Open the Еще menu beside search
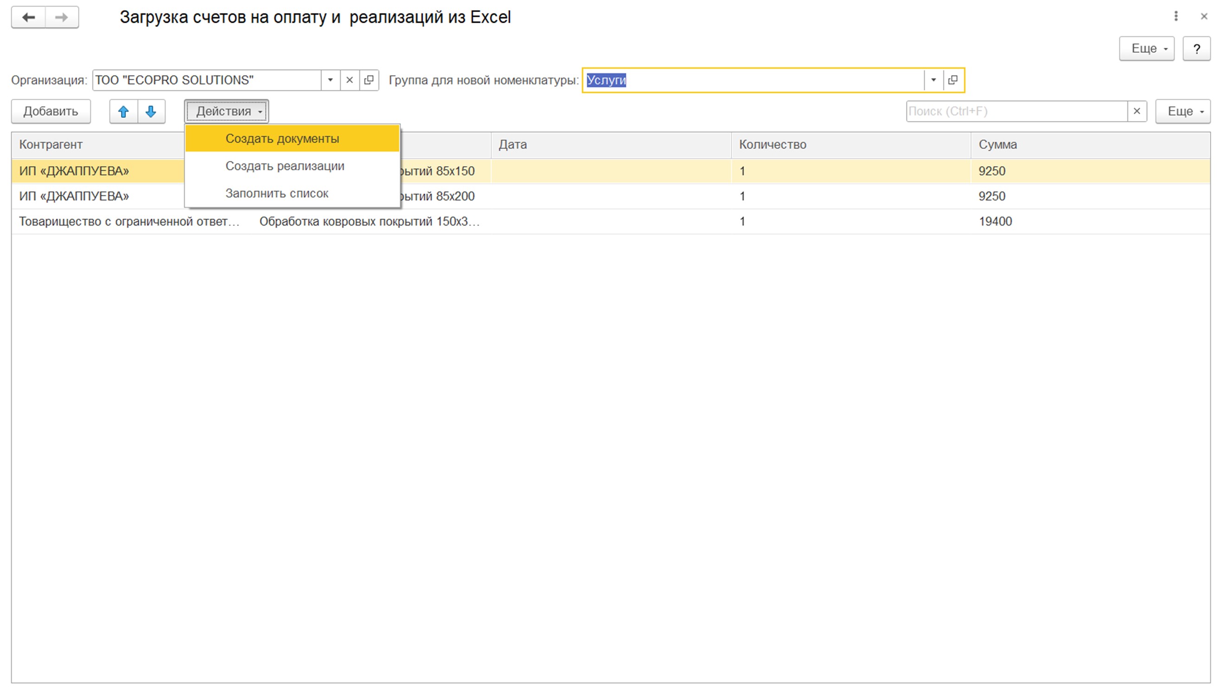This screenshot has width=1222, height=690. click(x=1183, y=111)
